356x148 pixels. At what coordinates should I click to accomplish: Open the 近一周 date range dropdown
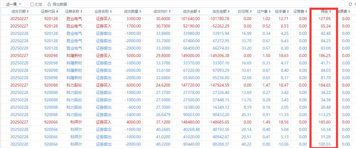(14, 4)
